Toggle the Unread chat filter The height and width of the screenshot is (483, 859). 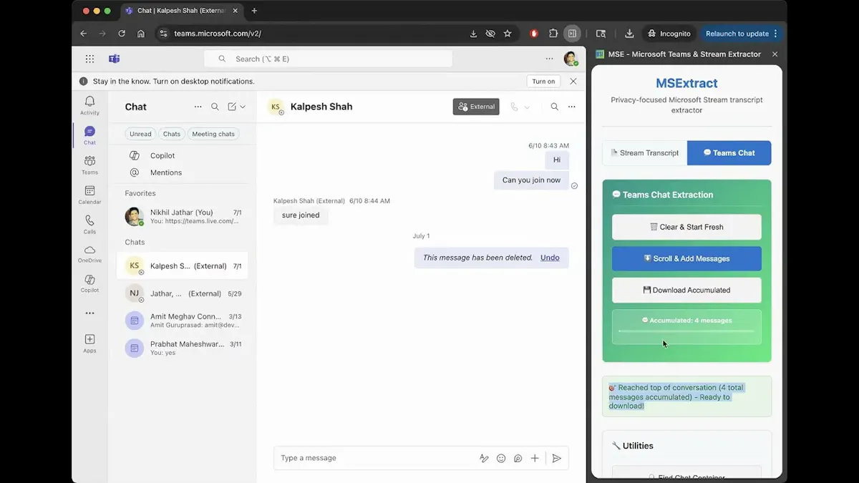pos(140,134)
